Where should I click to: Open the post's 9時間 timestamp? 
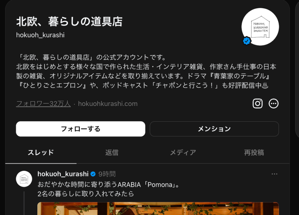coord(107,174)
